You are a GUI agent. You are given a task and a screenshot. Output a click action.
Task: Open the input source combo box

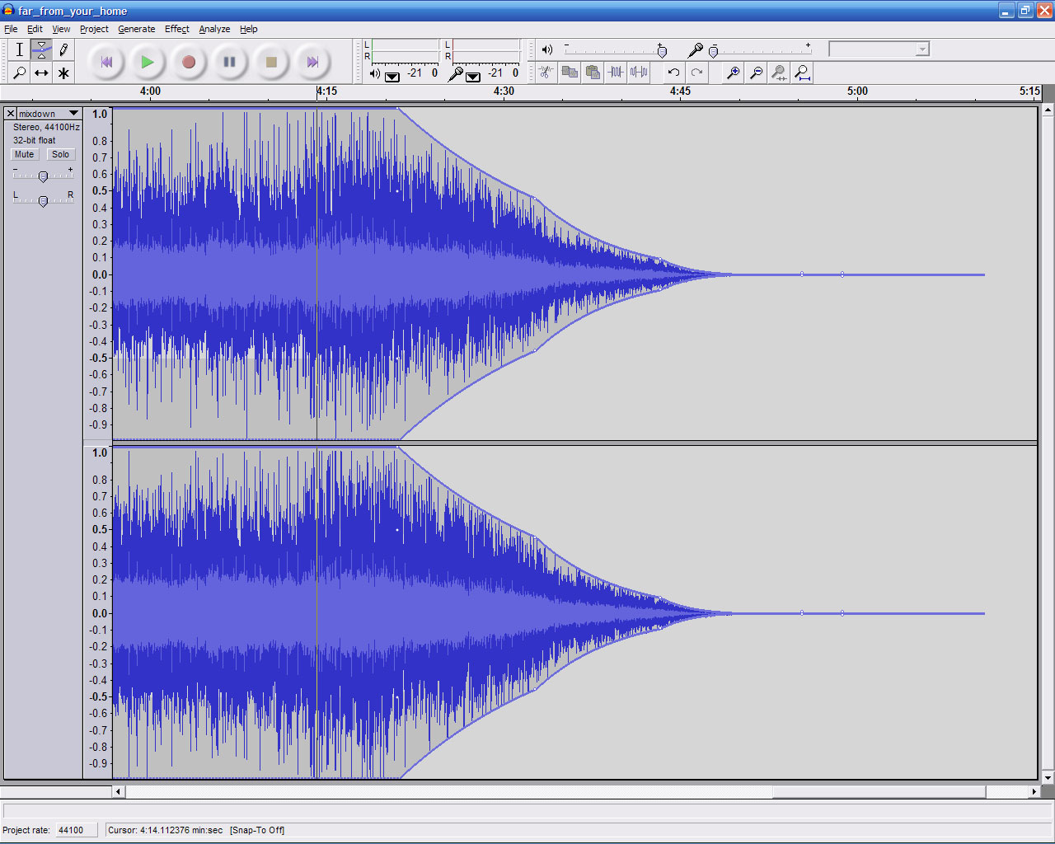point(879,49)
